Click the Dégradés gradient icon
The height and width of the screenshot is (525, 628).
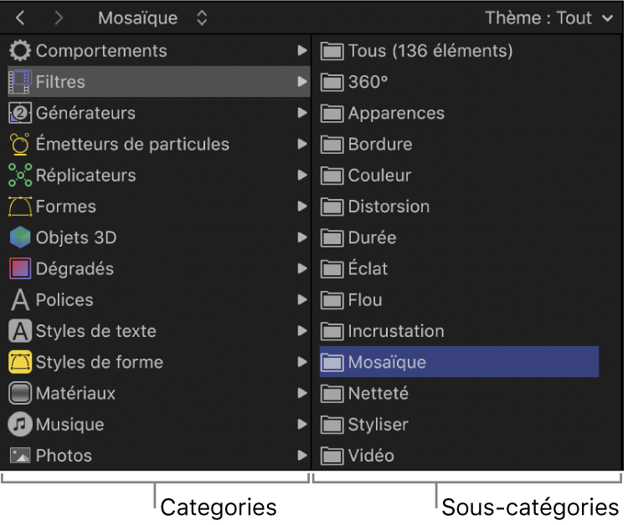[20, 268]
